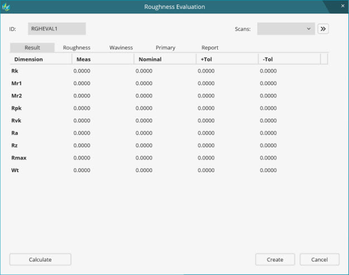Screen dimensions: 349x275
Task: Open the Primary tab
Action: tap(166, 48)
